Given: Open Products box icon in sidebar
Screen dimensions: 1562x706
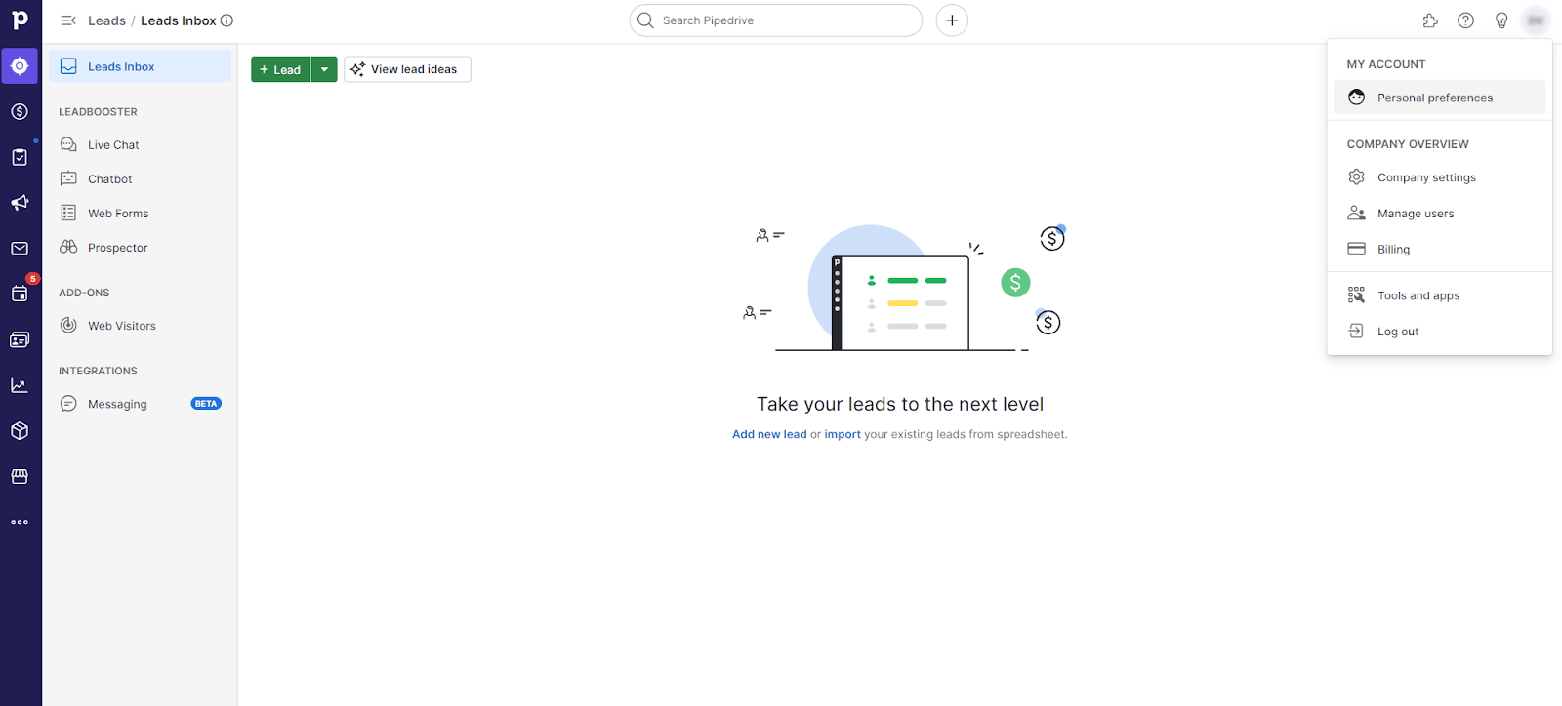Looking at the screenshot, I should click(x=20, y=431).
